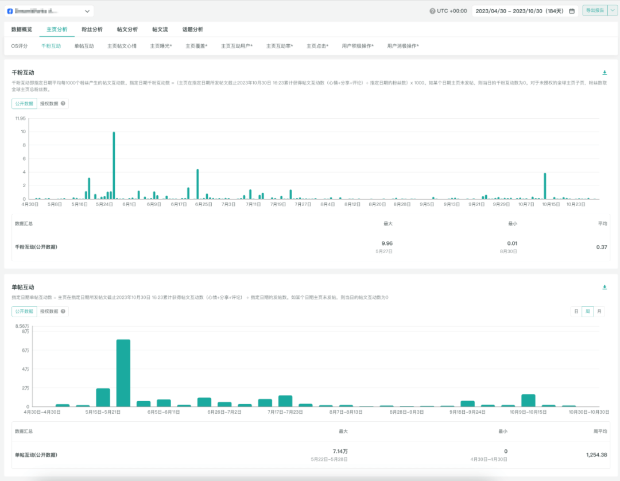620x481 pixels.
Task: Set 单帖互动 chart granularity to 日
Action: (576, 312)
